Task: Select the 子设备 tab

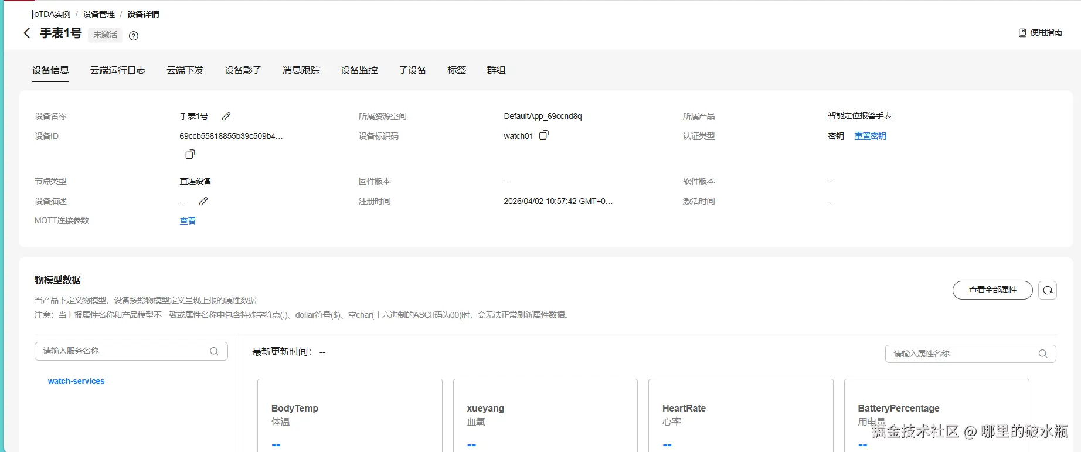Action: coord(412,70)
